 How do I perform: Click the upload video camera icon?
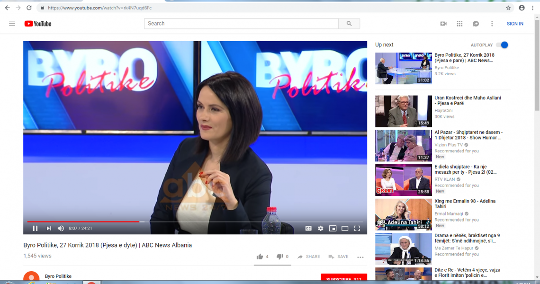click(x=443, y=24)
